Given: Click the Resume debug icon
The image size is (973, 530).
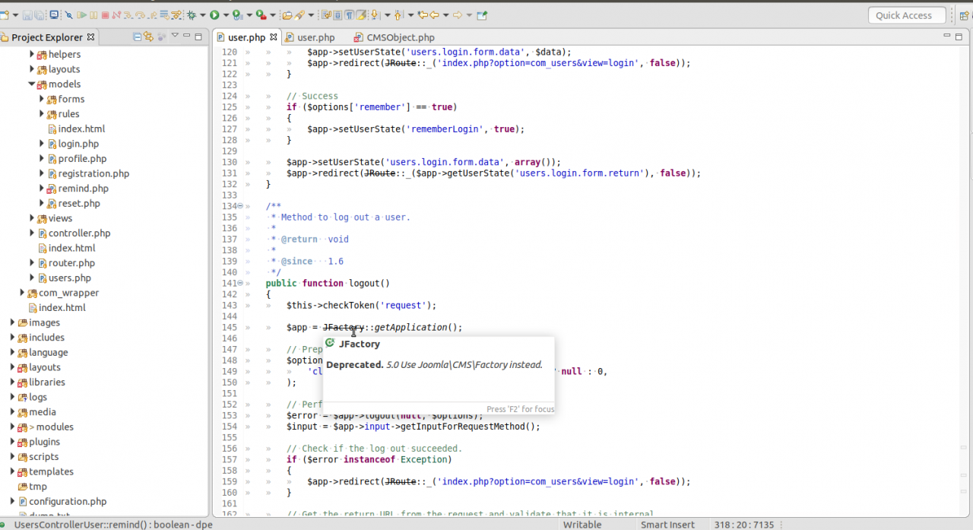Looking at the screenshot, I should click(81, 14).
